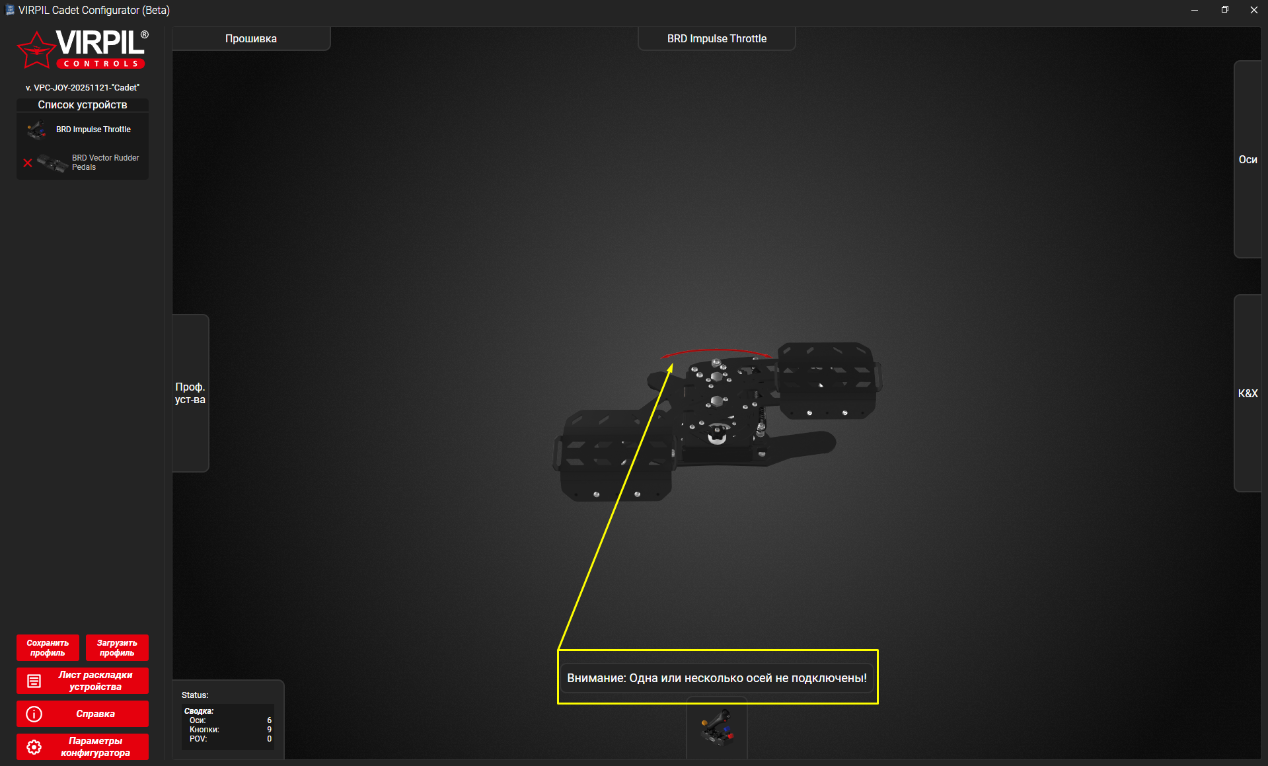Click the info circle icon next to Справка
This screenshot has width=1268, height=766.
34,714
